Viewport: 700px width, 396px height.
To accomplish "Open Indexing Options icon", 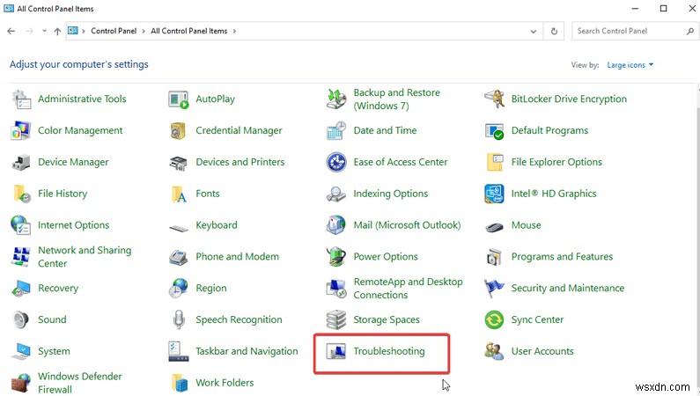I will [336, 194].
